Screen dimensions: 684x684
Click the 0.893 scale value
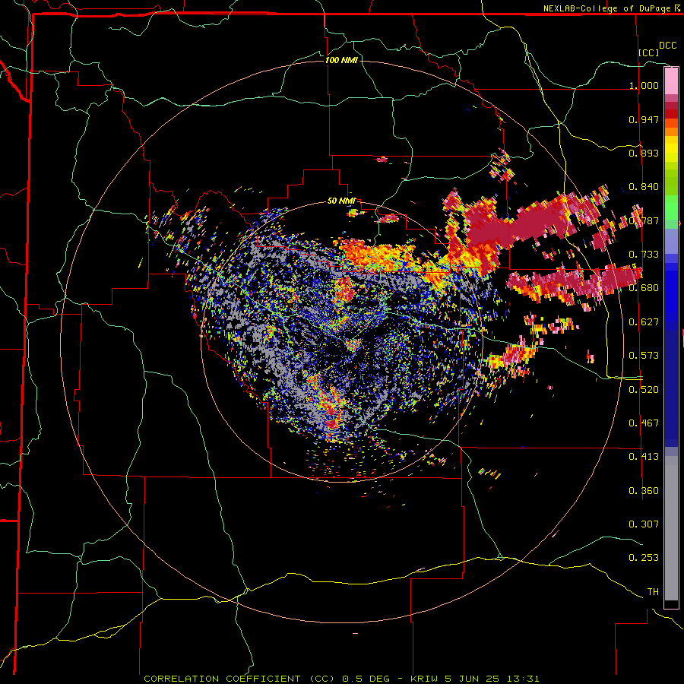point(644,153)
